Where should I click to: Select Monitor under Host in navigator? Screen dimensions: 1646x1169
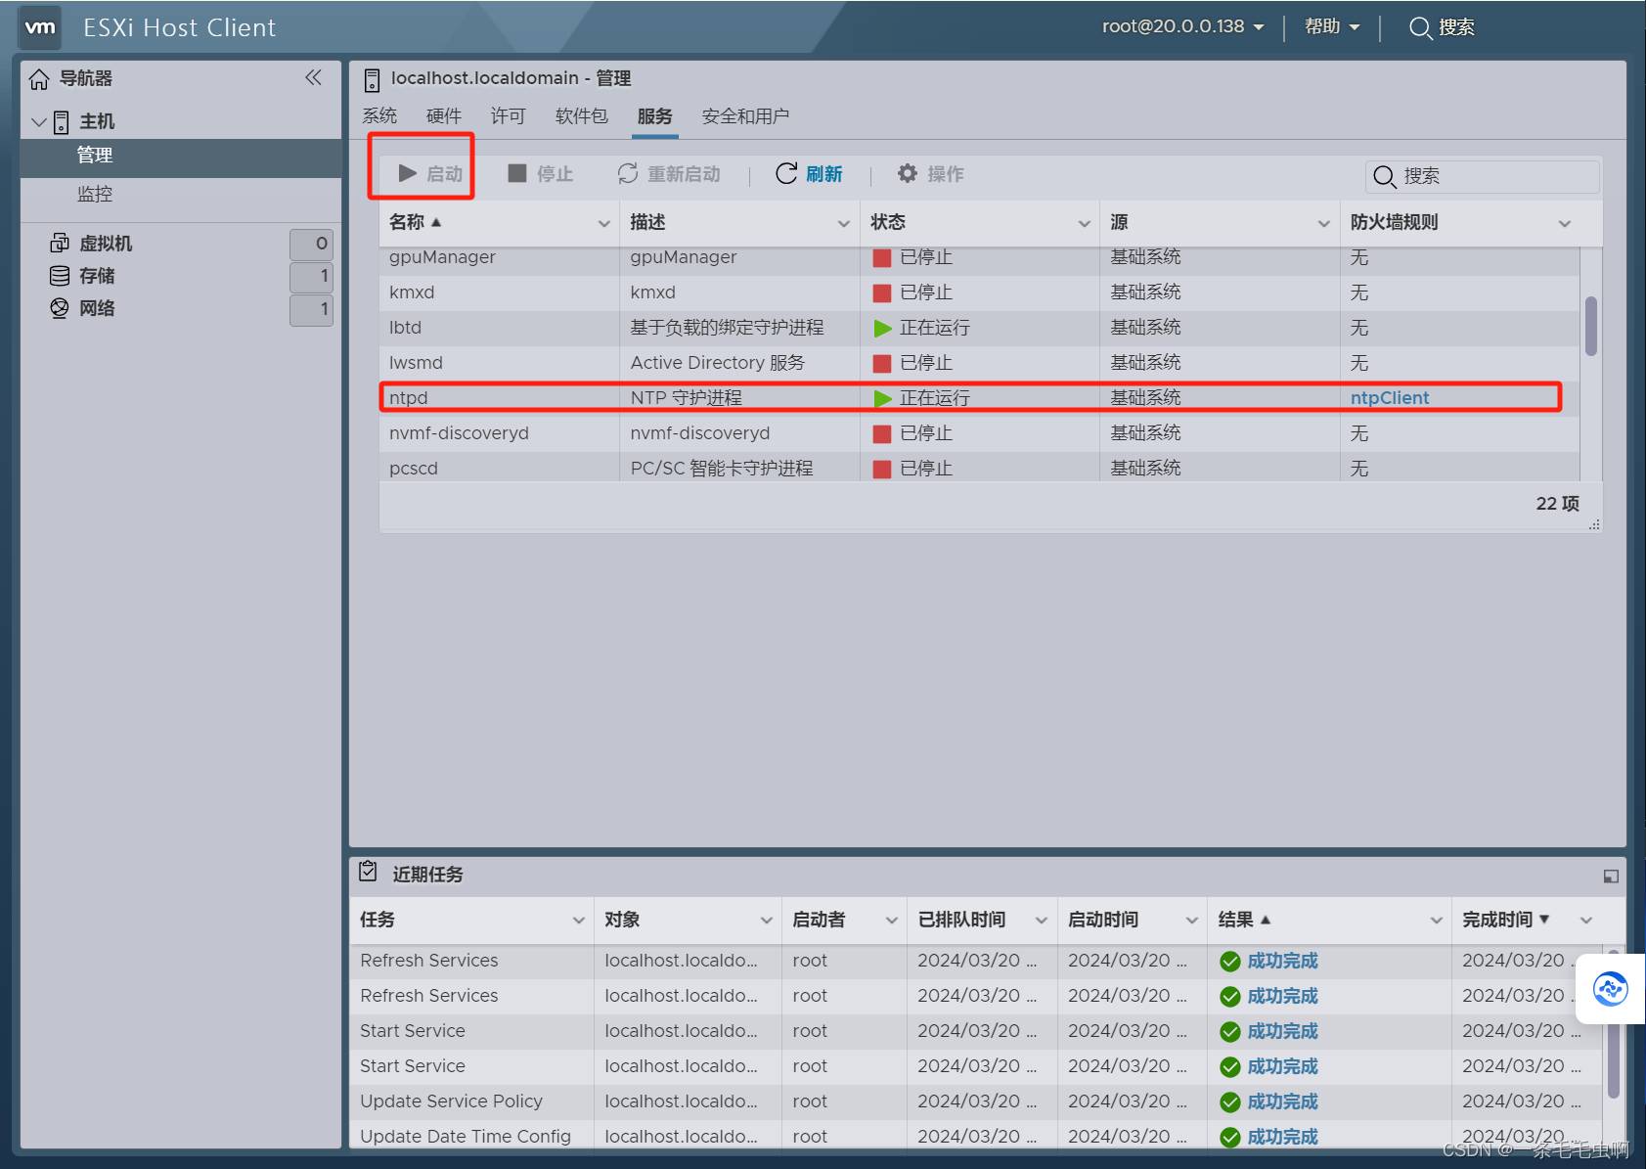pos(95,194)
